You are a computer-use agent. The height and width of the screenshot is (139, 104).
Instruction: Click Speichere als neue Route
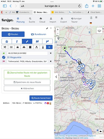[27, 82]
